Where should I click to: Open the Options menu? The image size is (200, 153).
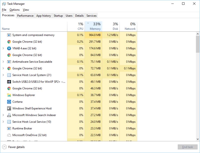pos(14,9)
